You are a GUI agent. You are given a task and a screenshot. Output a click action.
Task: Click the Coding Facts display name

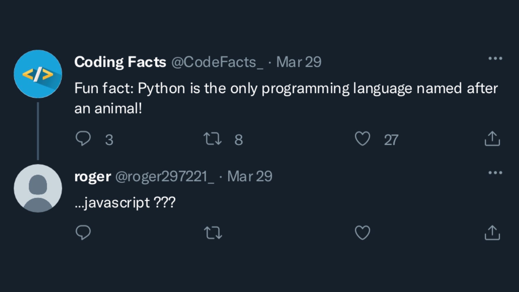[120, 62]
